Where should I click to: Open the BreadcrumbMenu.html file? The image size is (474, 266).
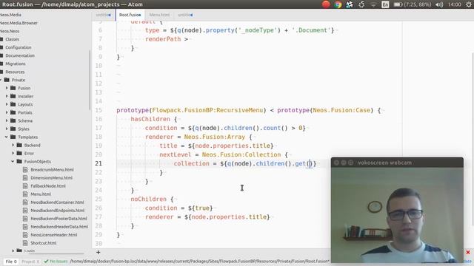[x=52, y=170]
